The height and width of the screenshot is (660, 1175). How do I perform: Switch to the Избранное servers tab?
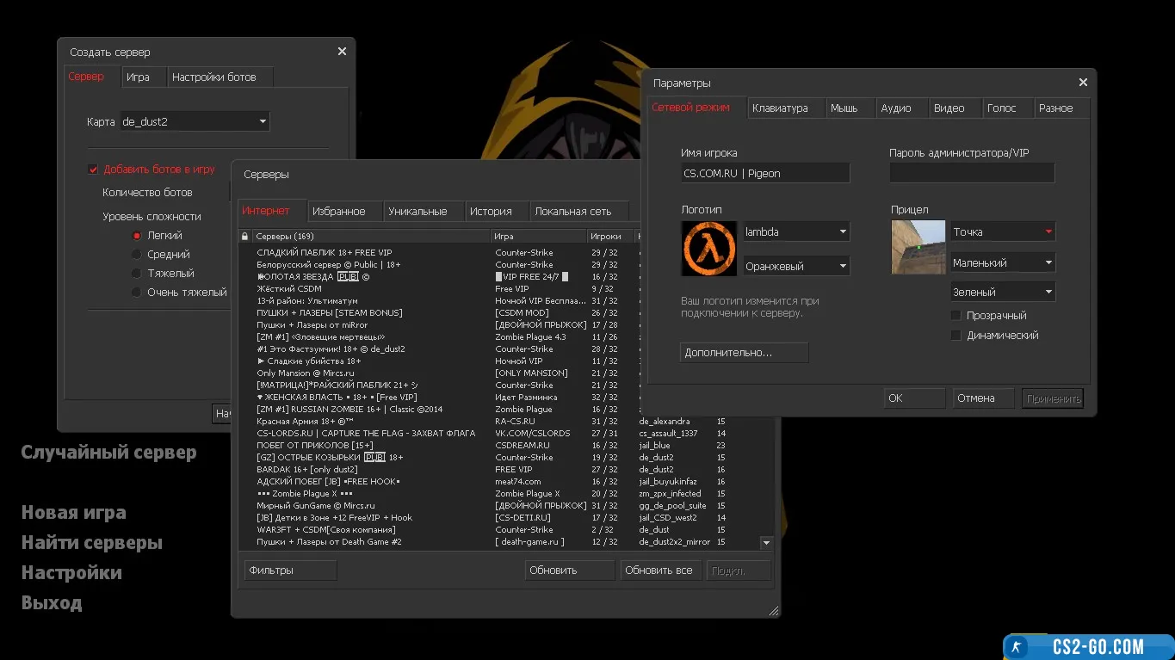point(338,212)
